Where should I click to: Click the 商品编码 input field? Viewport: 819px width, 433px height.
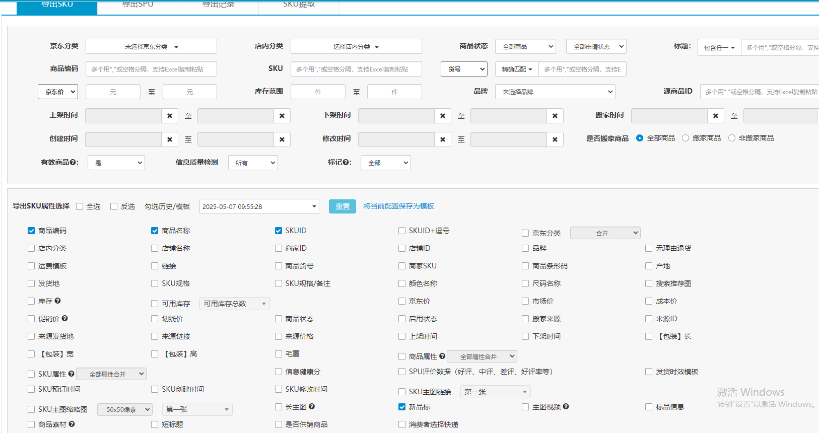151,69
